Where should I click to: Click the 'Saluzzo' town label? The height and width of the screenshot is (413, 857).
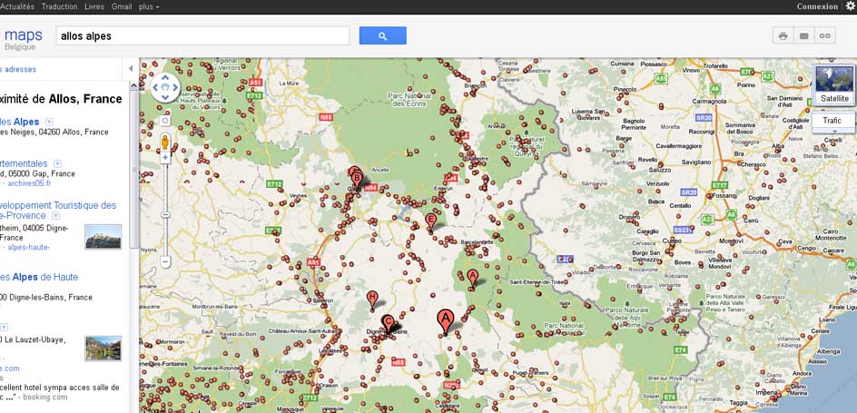coord(659,170)
